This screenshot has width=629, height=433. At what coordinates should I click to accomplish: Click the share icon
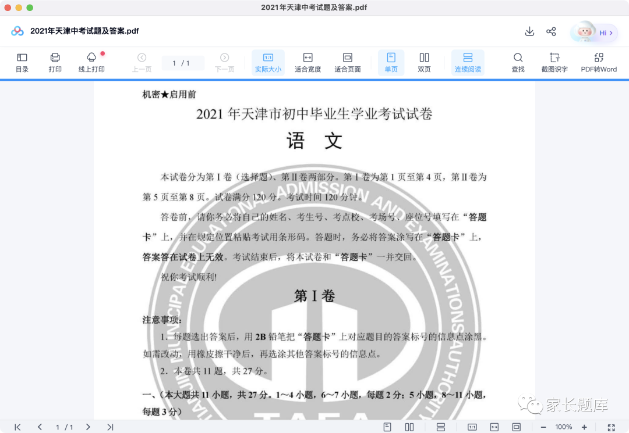(x=551, y=31)
